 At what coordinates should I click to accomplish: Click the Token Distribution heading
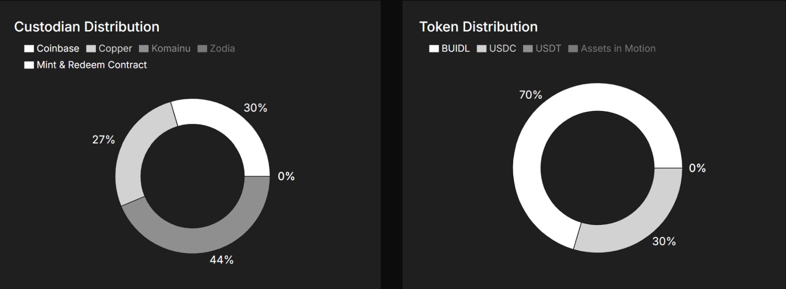[x=478, y=27]
